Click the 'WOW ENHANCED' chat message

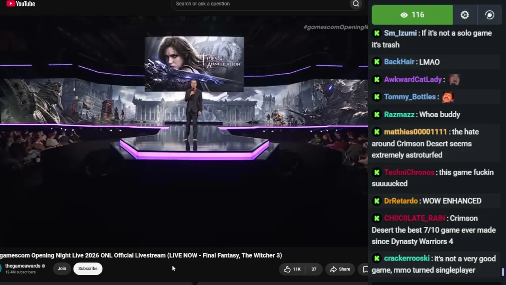click(452, 201)
